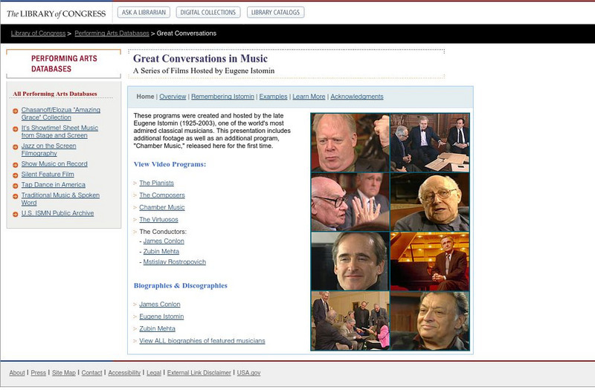The image size is (595, 390).
Task: Open the About footer link
Action: (x=17, y=373)
